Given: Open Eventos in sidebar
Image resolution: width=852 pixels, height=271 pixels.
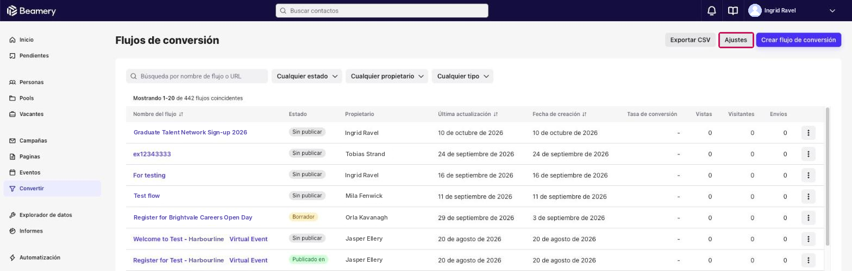Looking at the screenshot, I should pos(52,172).
